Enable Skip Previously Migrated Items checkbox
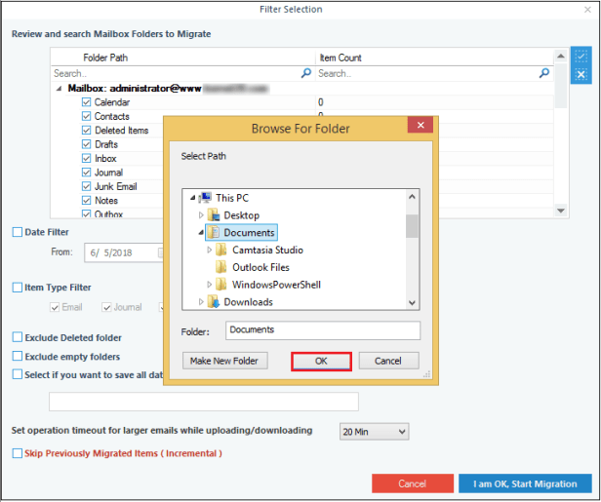Image resolution: width=601 pixels, height=502 pixels. (x=18, y=453)
